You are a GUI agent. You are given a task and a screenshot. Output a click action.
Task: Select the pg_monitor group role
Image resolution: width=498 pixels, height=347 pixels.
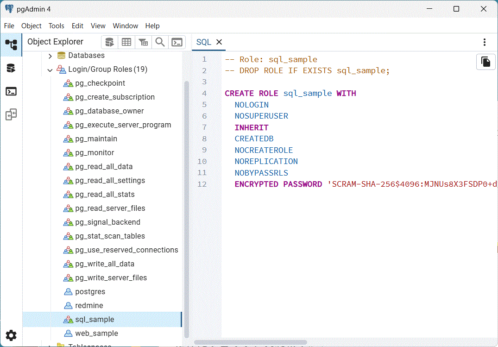tap(95, 153)
